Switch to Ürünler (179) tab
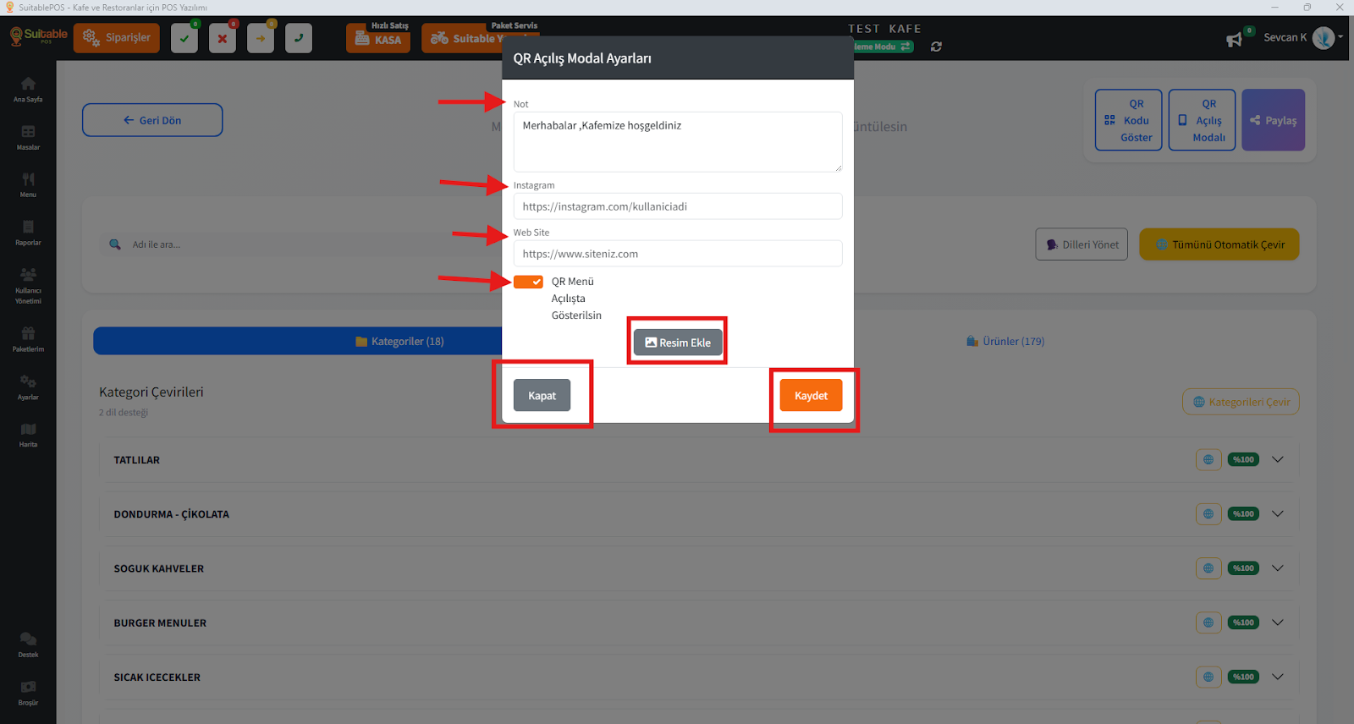 1005,342
